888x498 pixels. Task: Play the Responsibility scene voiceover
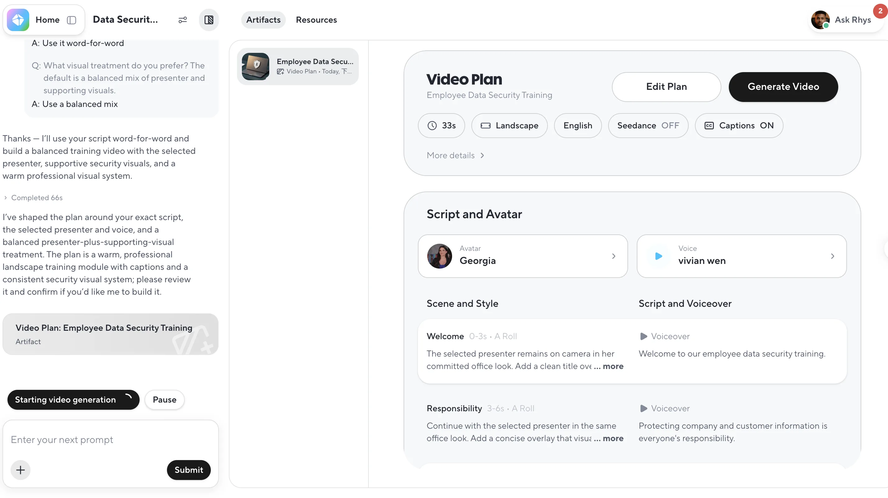click(x=643, y=408)
